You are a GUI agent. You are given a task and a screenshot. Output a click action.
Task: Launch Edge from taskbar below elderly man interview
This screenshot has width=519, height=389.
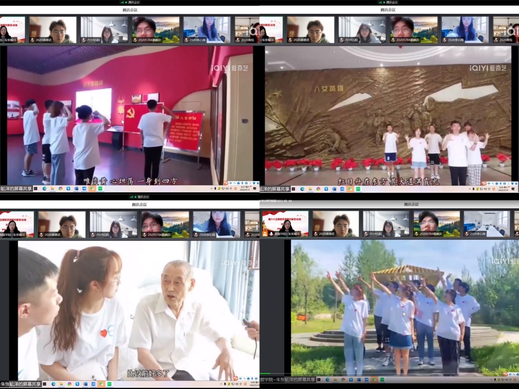pos(54,384)
